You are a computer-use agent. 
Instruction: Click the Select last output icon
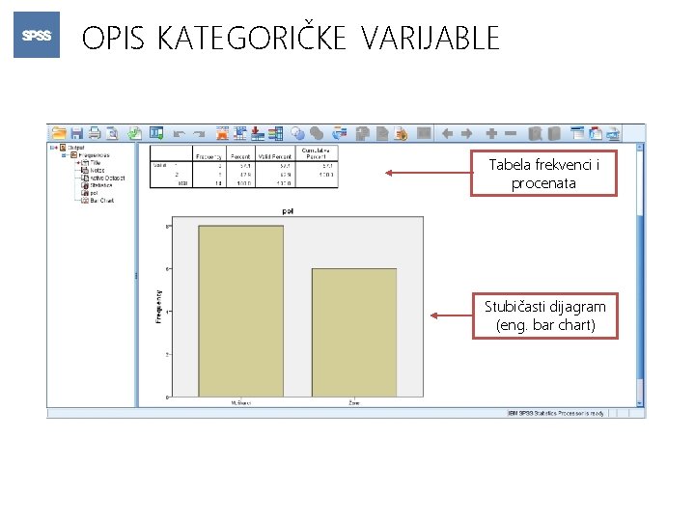click(x=340, y=133)
